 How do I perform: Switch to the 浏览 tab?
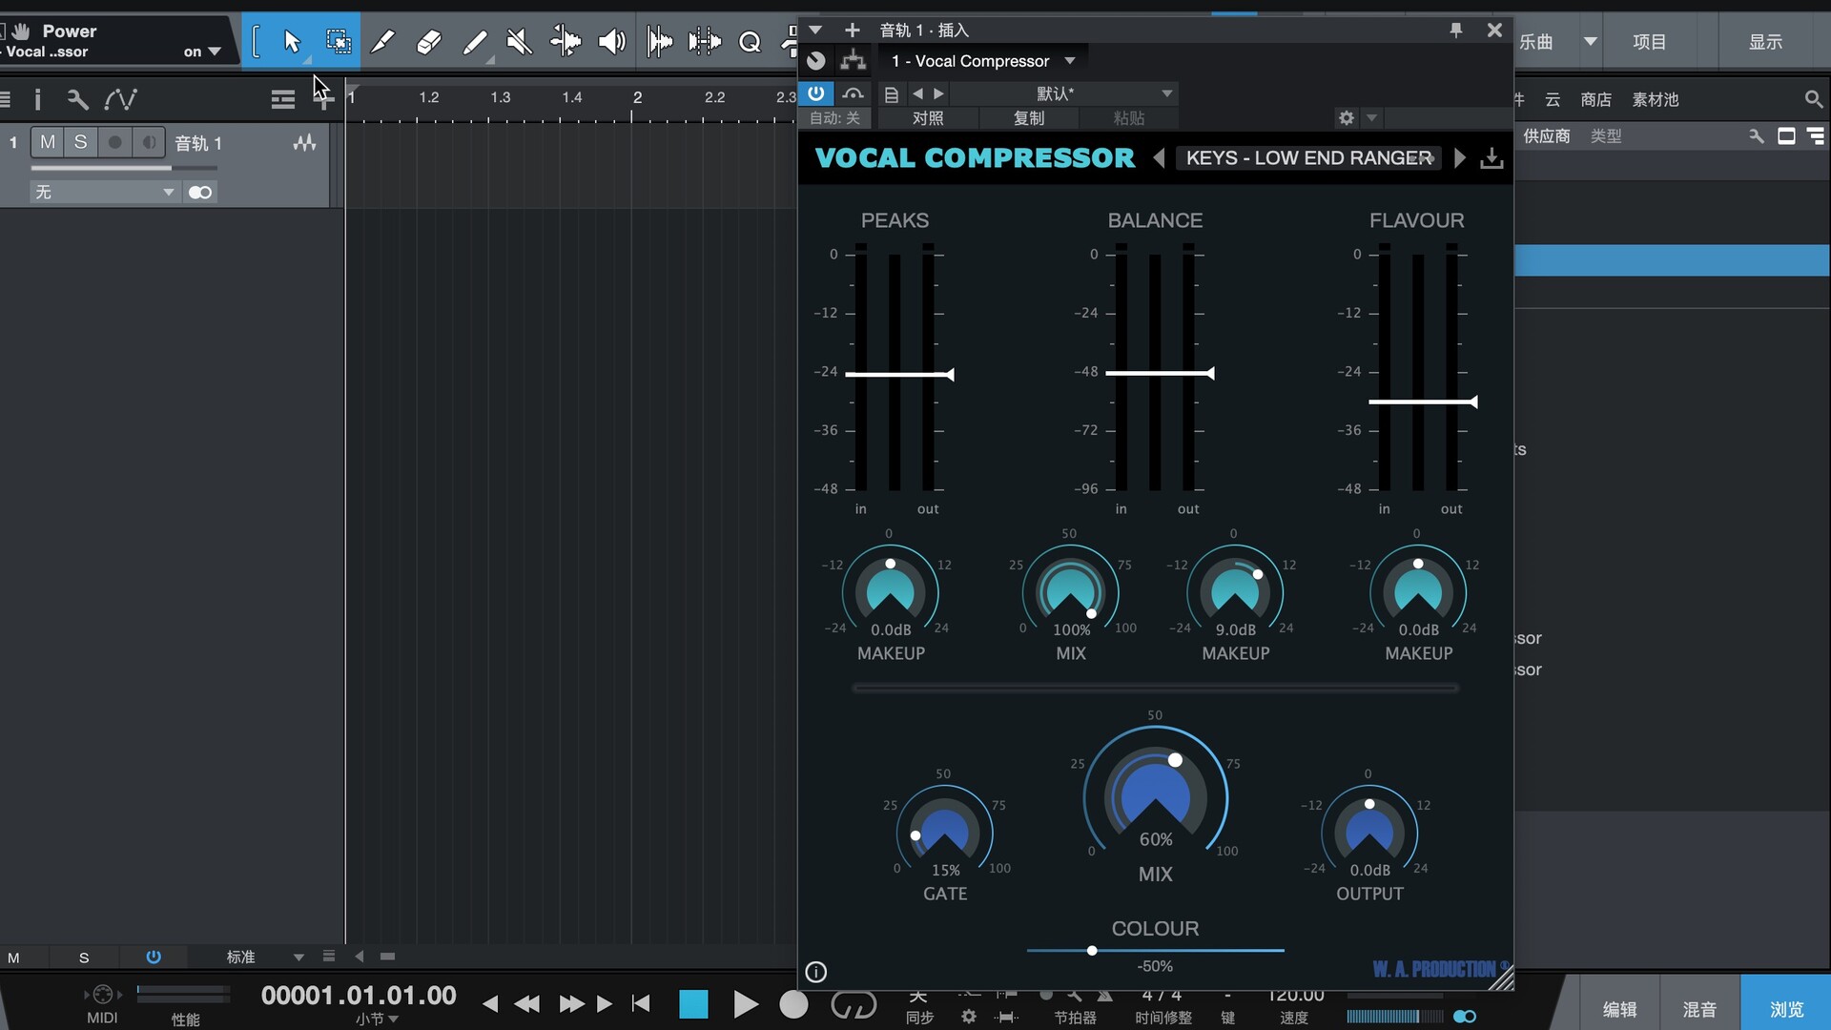tap(1786, 1009)
